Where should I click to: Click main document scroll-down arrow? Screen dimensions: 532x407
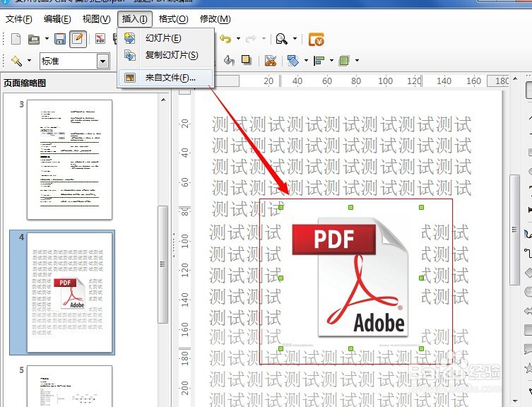[x=515, y=401]
